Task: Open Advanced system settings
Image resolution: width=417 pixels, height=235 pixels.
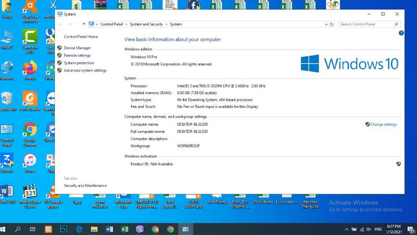Action: (85, 70)
